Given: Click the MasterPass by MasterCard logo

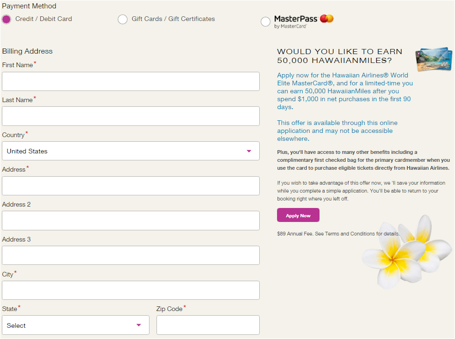Looking at the screenshot, I should click(304, 21).
